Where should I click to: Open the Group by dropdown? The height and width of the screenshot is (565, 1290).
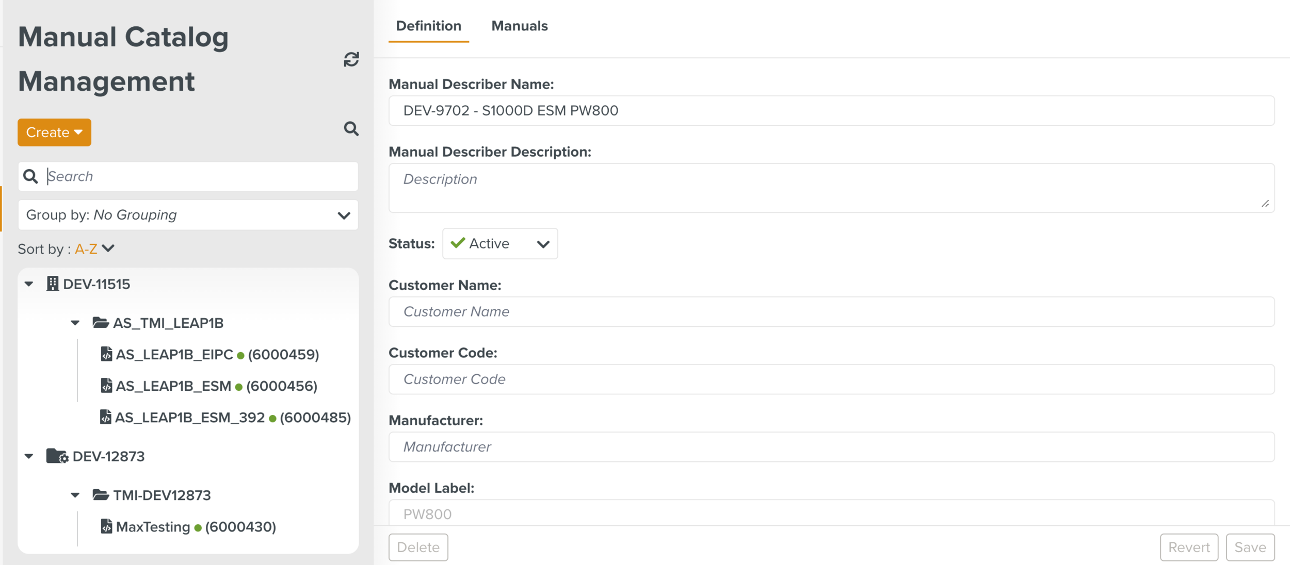point(188,215)
